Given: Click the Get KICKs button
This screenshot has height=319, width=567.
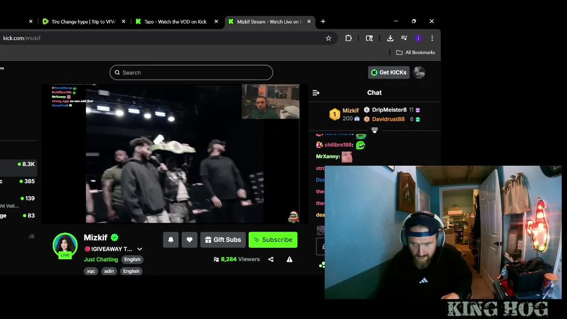Looking at the screenshot, I should click(388, 72).
